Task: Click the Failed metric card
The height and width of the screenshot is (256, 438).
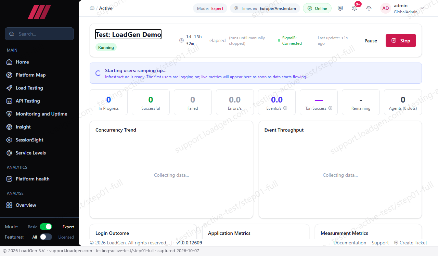Action: point(193,102)
